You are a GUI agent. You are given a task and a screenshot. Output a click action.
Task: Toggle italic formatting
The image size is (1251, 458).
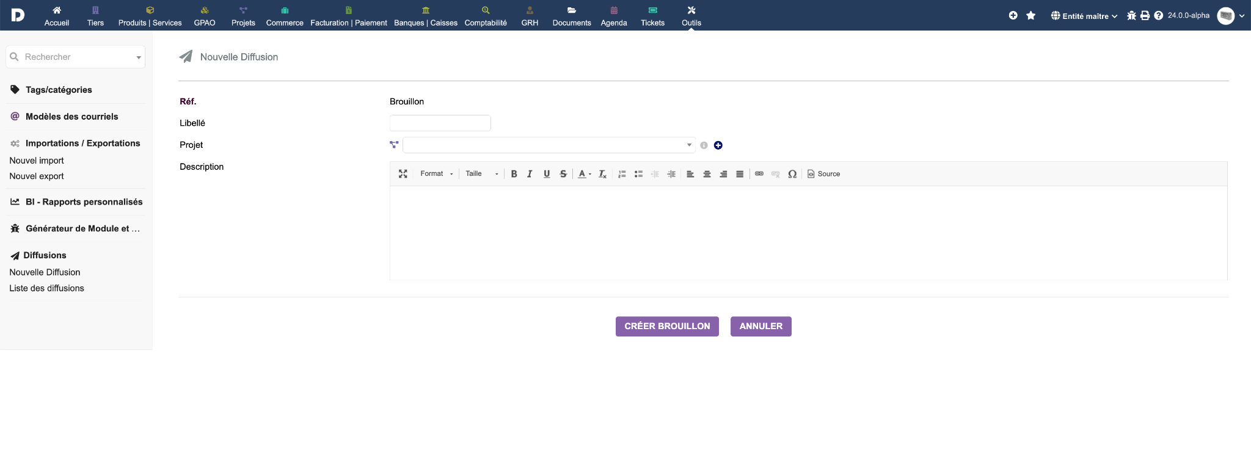click(x=530, y=174)
